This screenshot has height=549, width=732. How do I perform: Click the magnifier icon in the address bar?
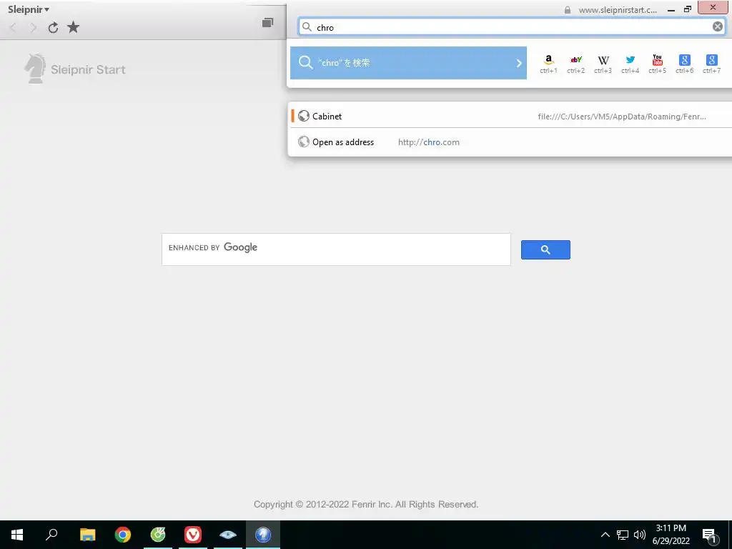tap(307, 26)
